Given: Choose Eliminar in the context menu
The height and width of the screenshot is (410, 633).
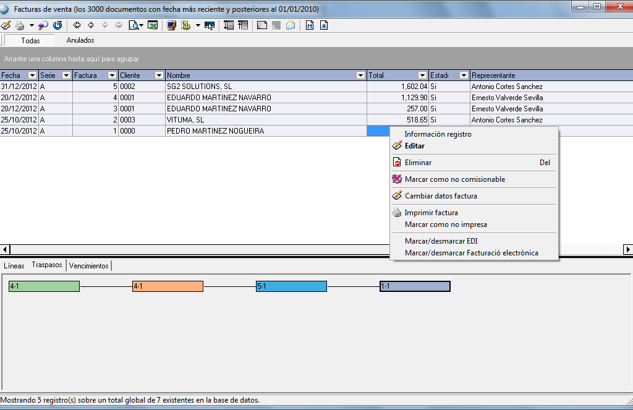Looking at the screenshot, I should click(x=474, y=163).
